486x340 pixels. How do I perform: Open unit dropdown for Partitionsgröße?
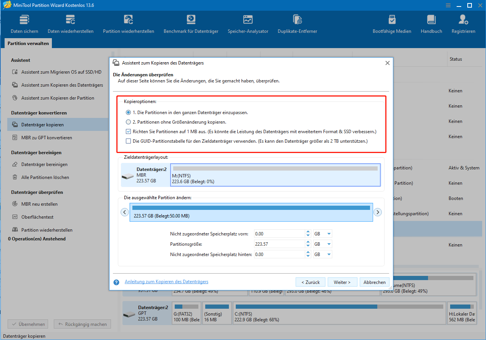(x=322, y=244)
